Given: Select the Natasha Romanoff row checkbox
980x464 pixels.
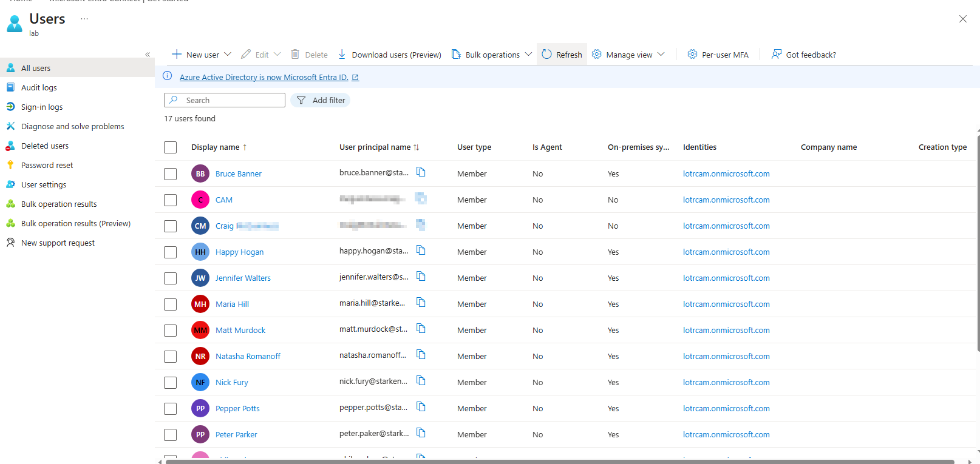Looking at the screenshot, I should pos(171,357).
